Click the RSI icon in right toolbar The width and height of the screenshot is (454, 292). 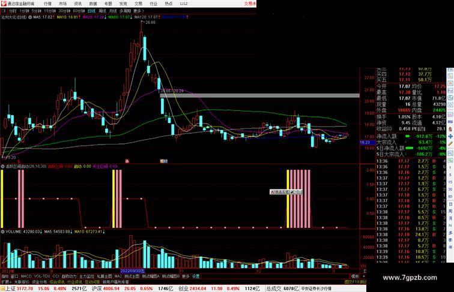tap(450, 122)
